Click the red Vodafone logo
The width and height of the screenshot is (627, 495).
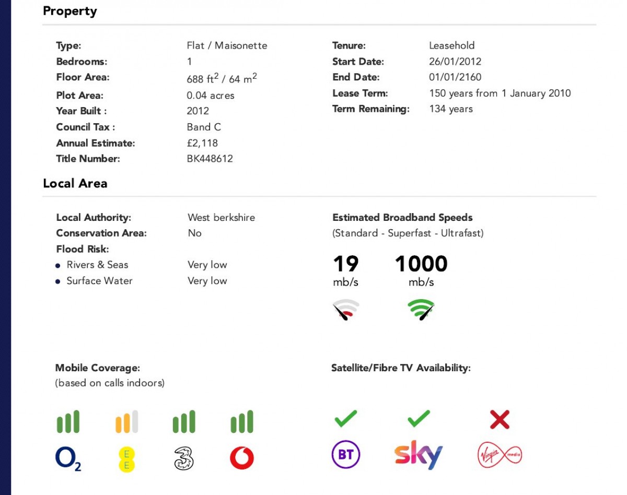point(242,459)
